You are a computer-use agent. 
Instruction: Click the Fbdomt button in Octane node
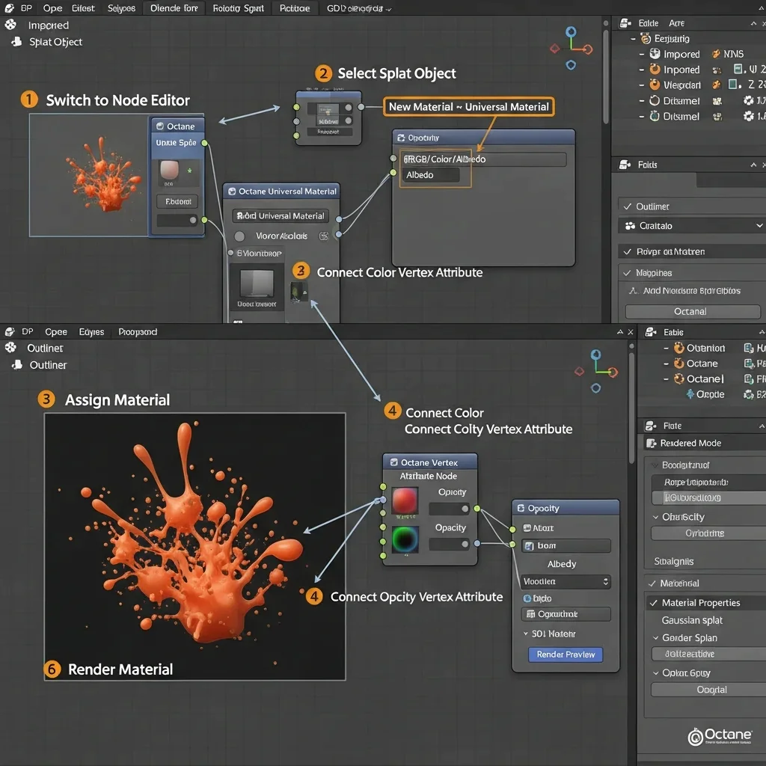coord(177,201)
